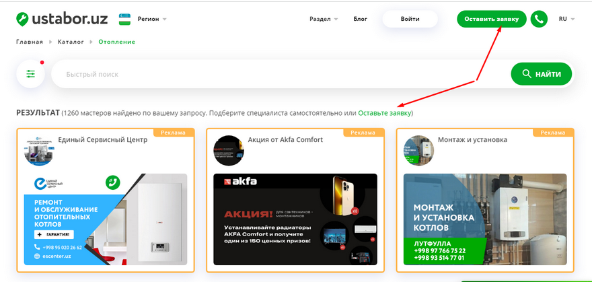Click Монтаж и установка avatar
The width and height of the screenshot is (592, 282).
418,151
